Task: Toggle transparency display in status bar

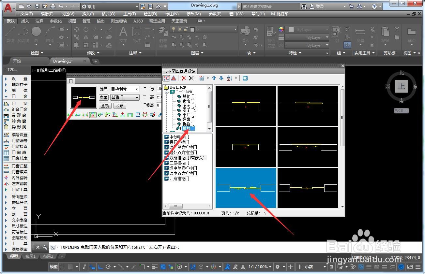Action: coord(163,267)
